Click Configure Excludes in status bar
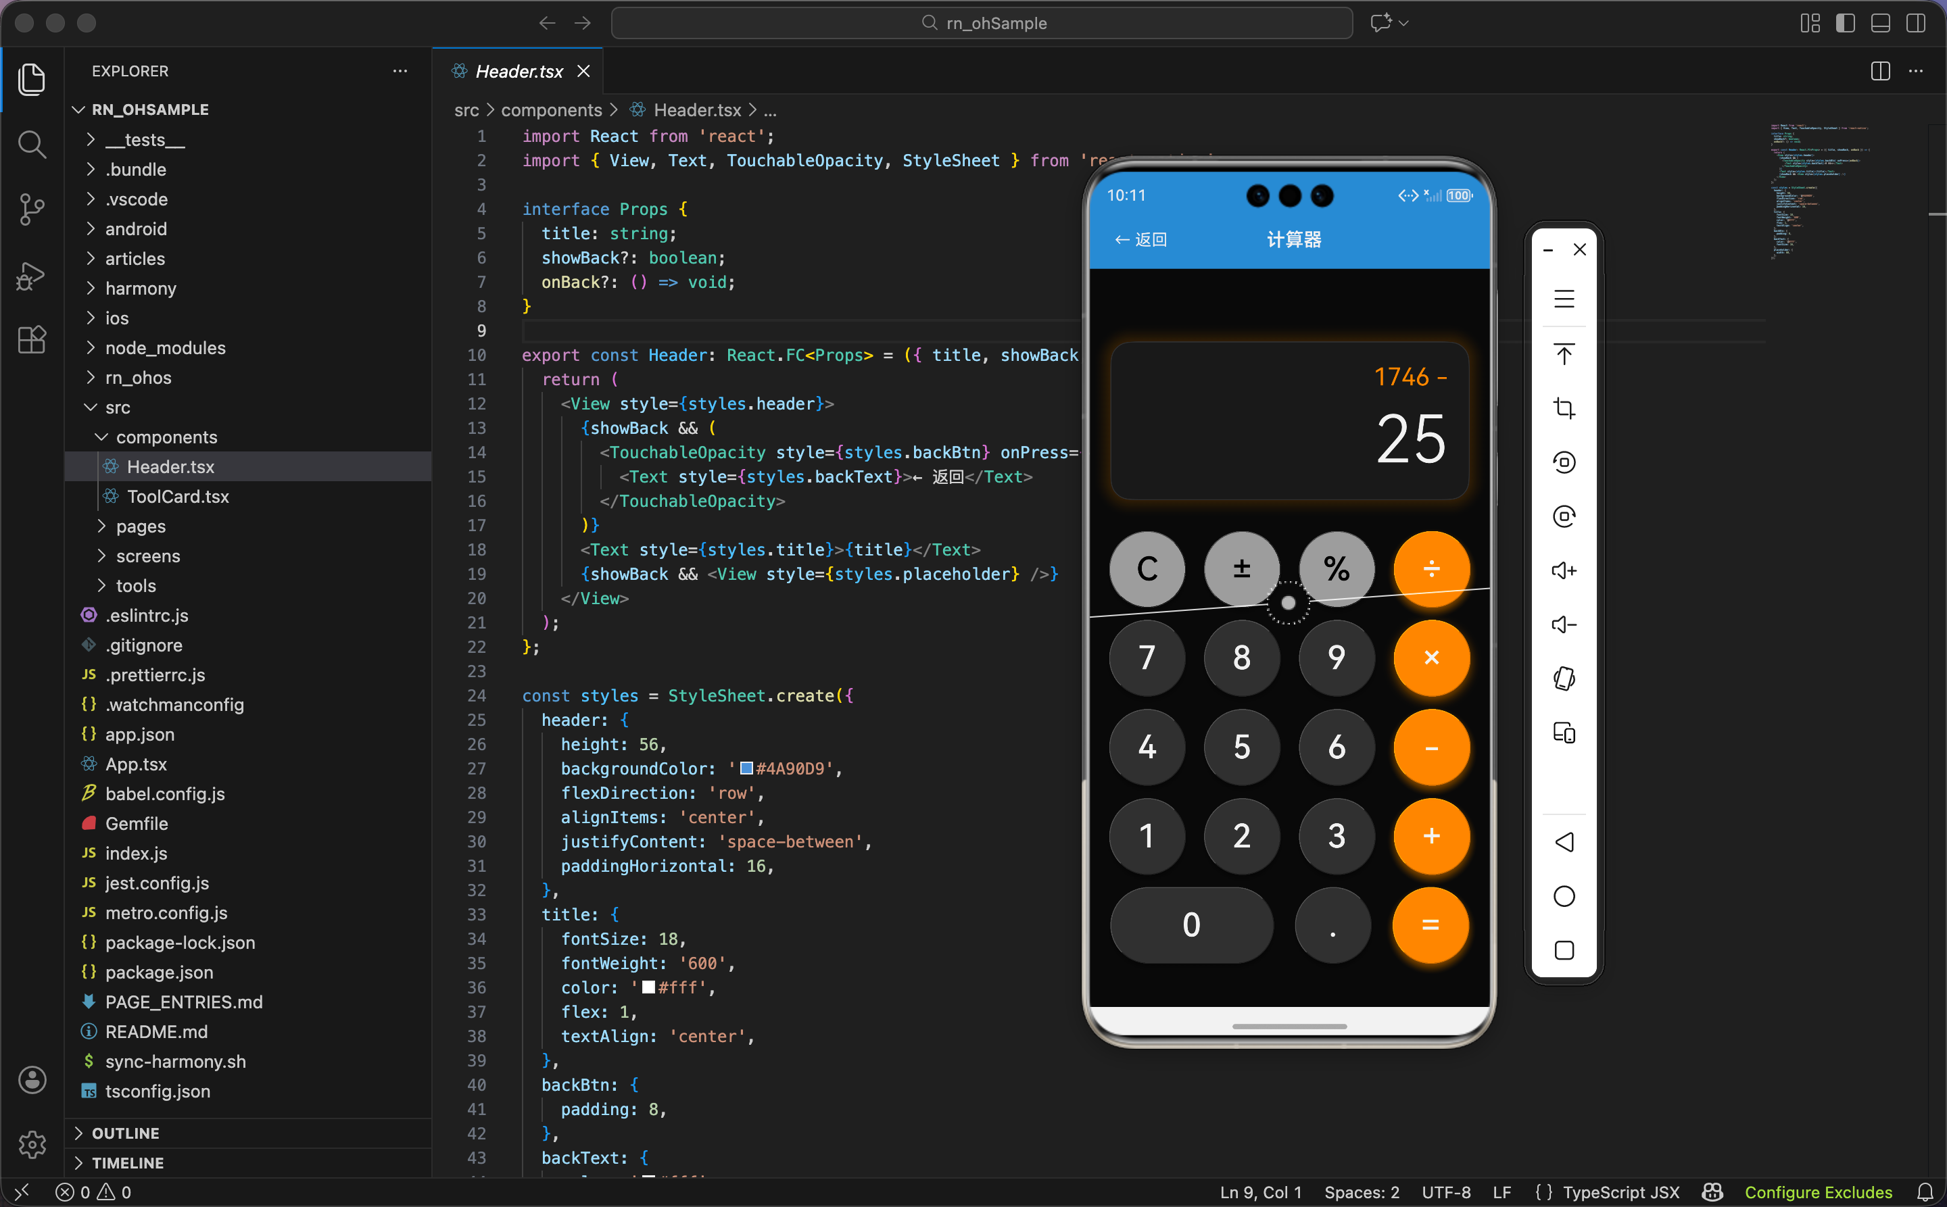 [x=1818, y=1192]
